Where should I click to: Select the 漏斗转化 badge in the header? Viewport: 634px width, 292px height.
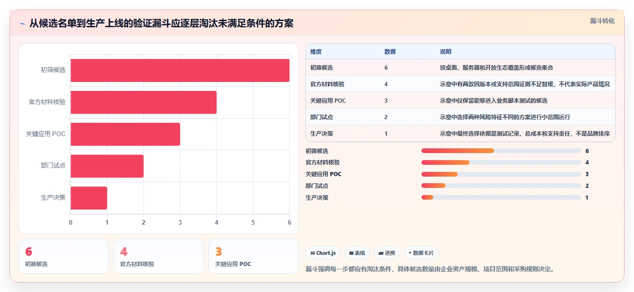click(x=602, y=21)
